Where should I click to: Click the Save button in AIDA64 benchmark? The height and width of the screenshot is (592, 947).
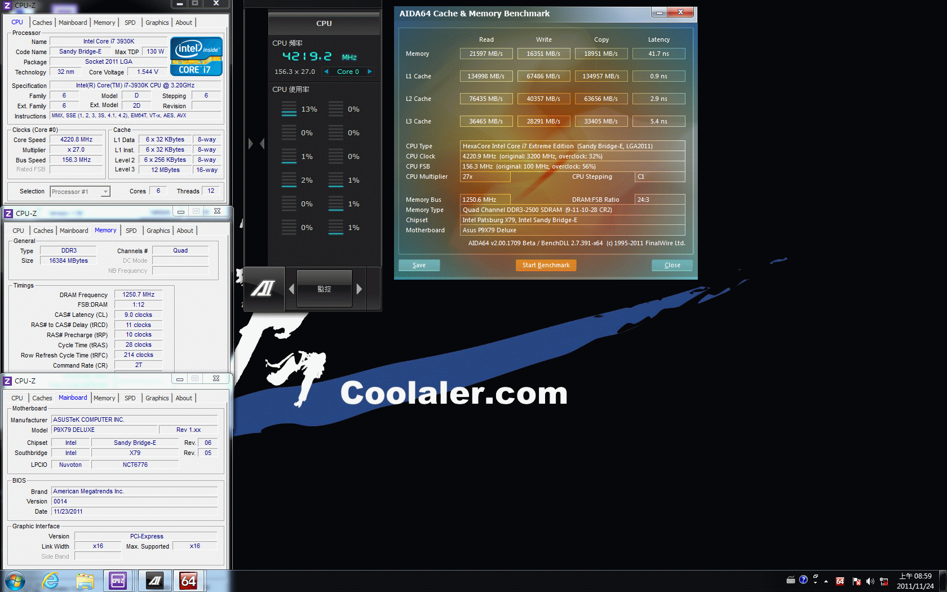pyautogui.click(x=419, y=265)
